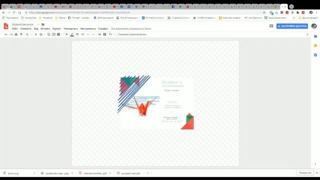Open the быстрый старт.pdf download
Viewport: 320px width, 180px height.
click(128, 173)
